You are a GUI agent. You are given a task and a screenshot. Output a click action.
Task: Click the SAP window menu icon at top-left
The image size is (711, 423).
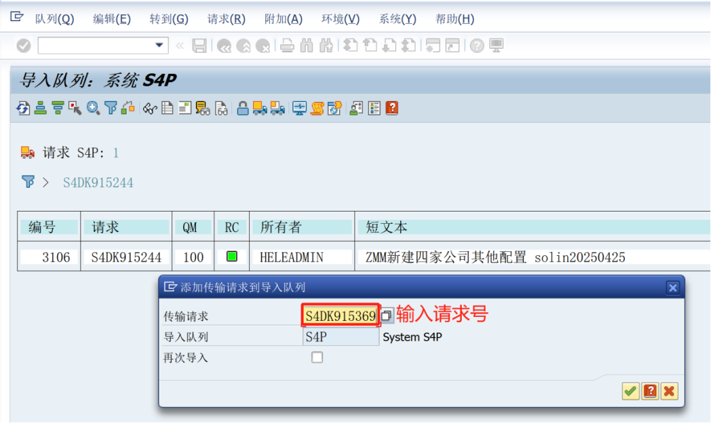pos(17,17)
